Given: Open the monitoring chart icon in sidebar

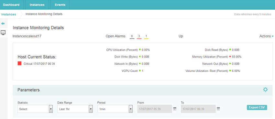Looking at the screenshot, I should point(3,32).
